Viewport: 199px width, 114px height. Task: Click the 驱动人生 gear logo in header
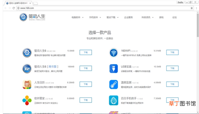(x=23, y=17)
